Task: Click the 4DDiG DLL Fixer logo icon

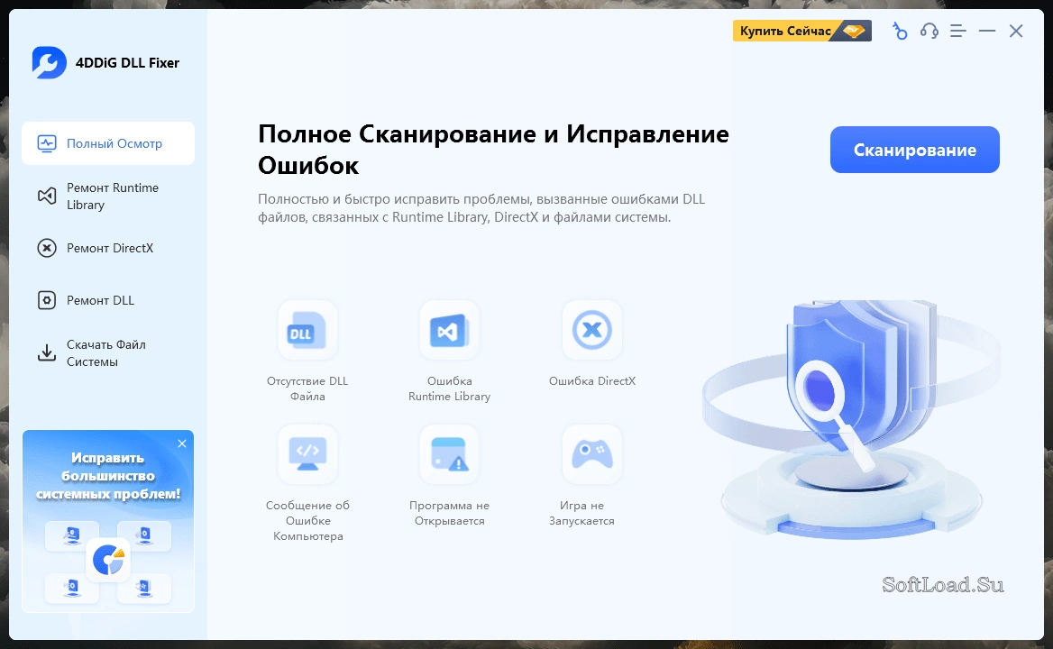Action: coord(49,62)
